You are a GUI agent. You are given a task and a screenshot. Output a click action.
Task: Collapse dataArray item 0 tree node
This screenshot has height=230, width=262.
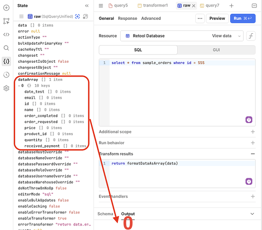point(19,86)
